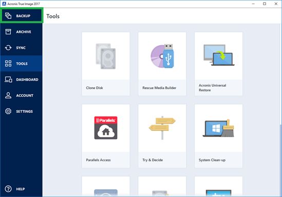Screen dimensions: 282x197
Task: Open Rescue Media Builder text label
Action: (x=159, y=88)
